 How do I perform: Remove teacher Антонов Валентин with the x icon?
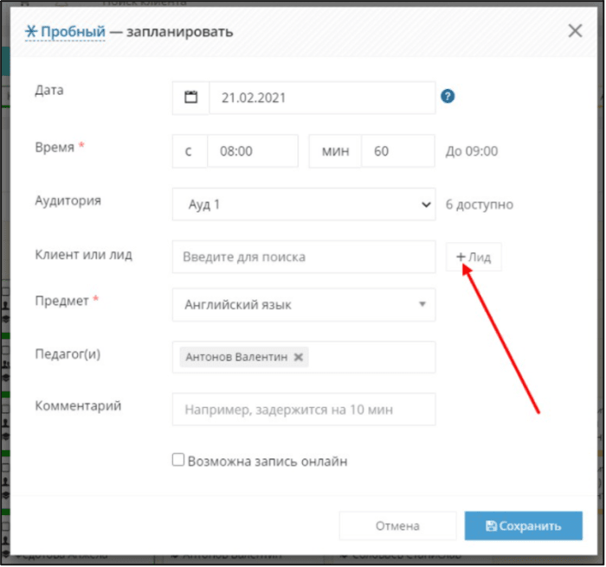(298, 357)
